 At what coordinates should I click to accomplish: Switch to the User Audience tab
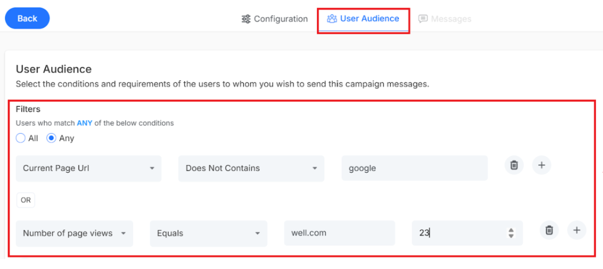coord(363,18)
